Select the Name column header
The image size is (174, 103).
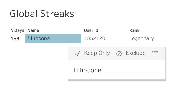[x=33, y=30]
